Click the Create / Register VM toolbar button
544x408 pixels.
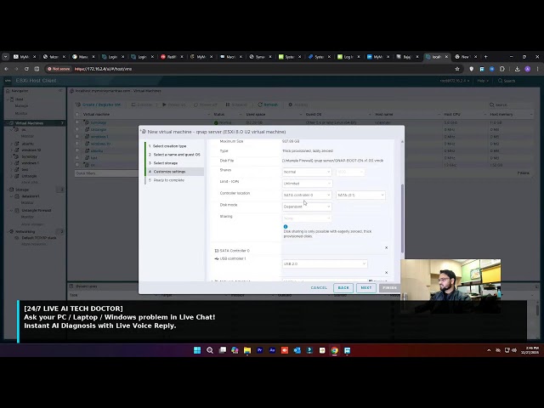tap(99, 105)
